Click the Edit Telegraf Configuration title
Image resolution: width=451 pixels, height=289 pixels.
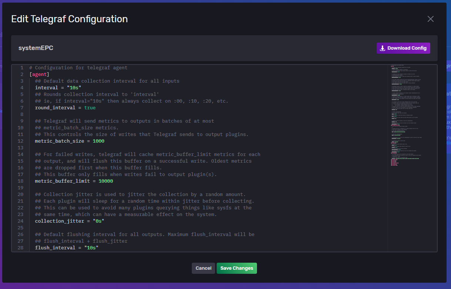pos(70,19)
